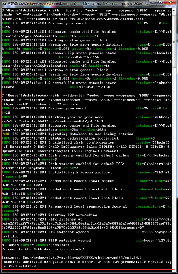
Task: Click '--networkid 99 console' in second command
Action: (x=54, y=104)
